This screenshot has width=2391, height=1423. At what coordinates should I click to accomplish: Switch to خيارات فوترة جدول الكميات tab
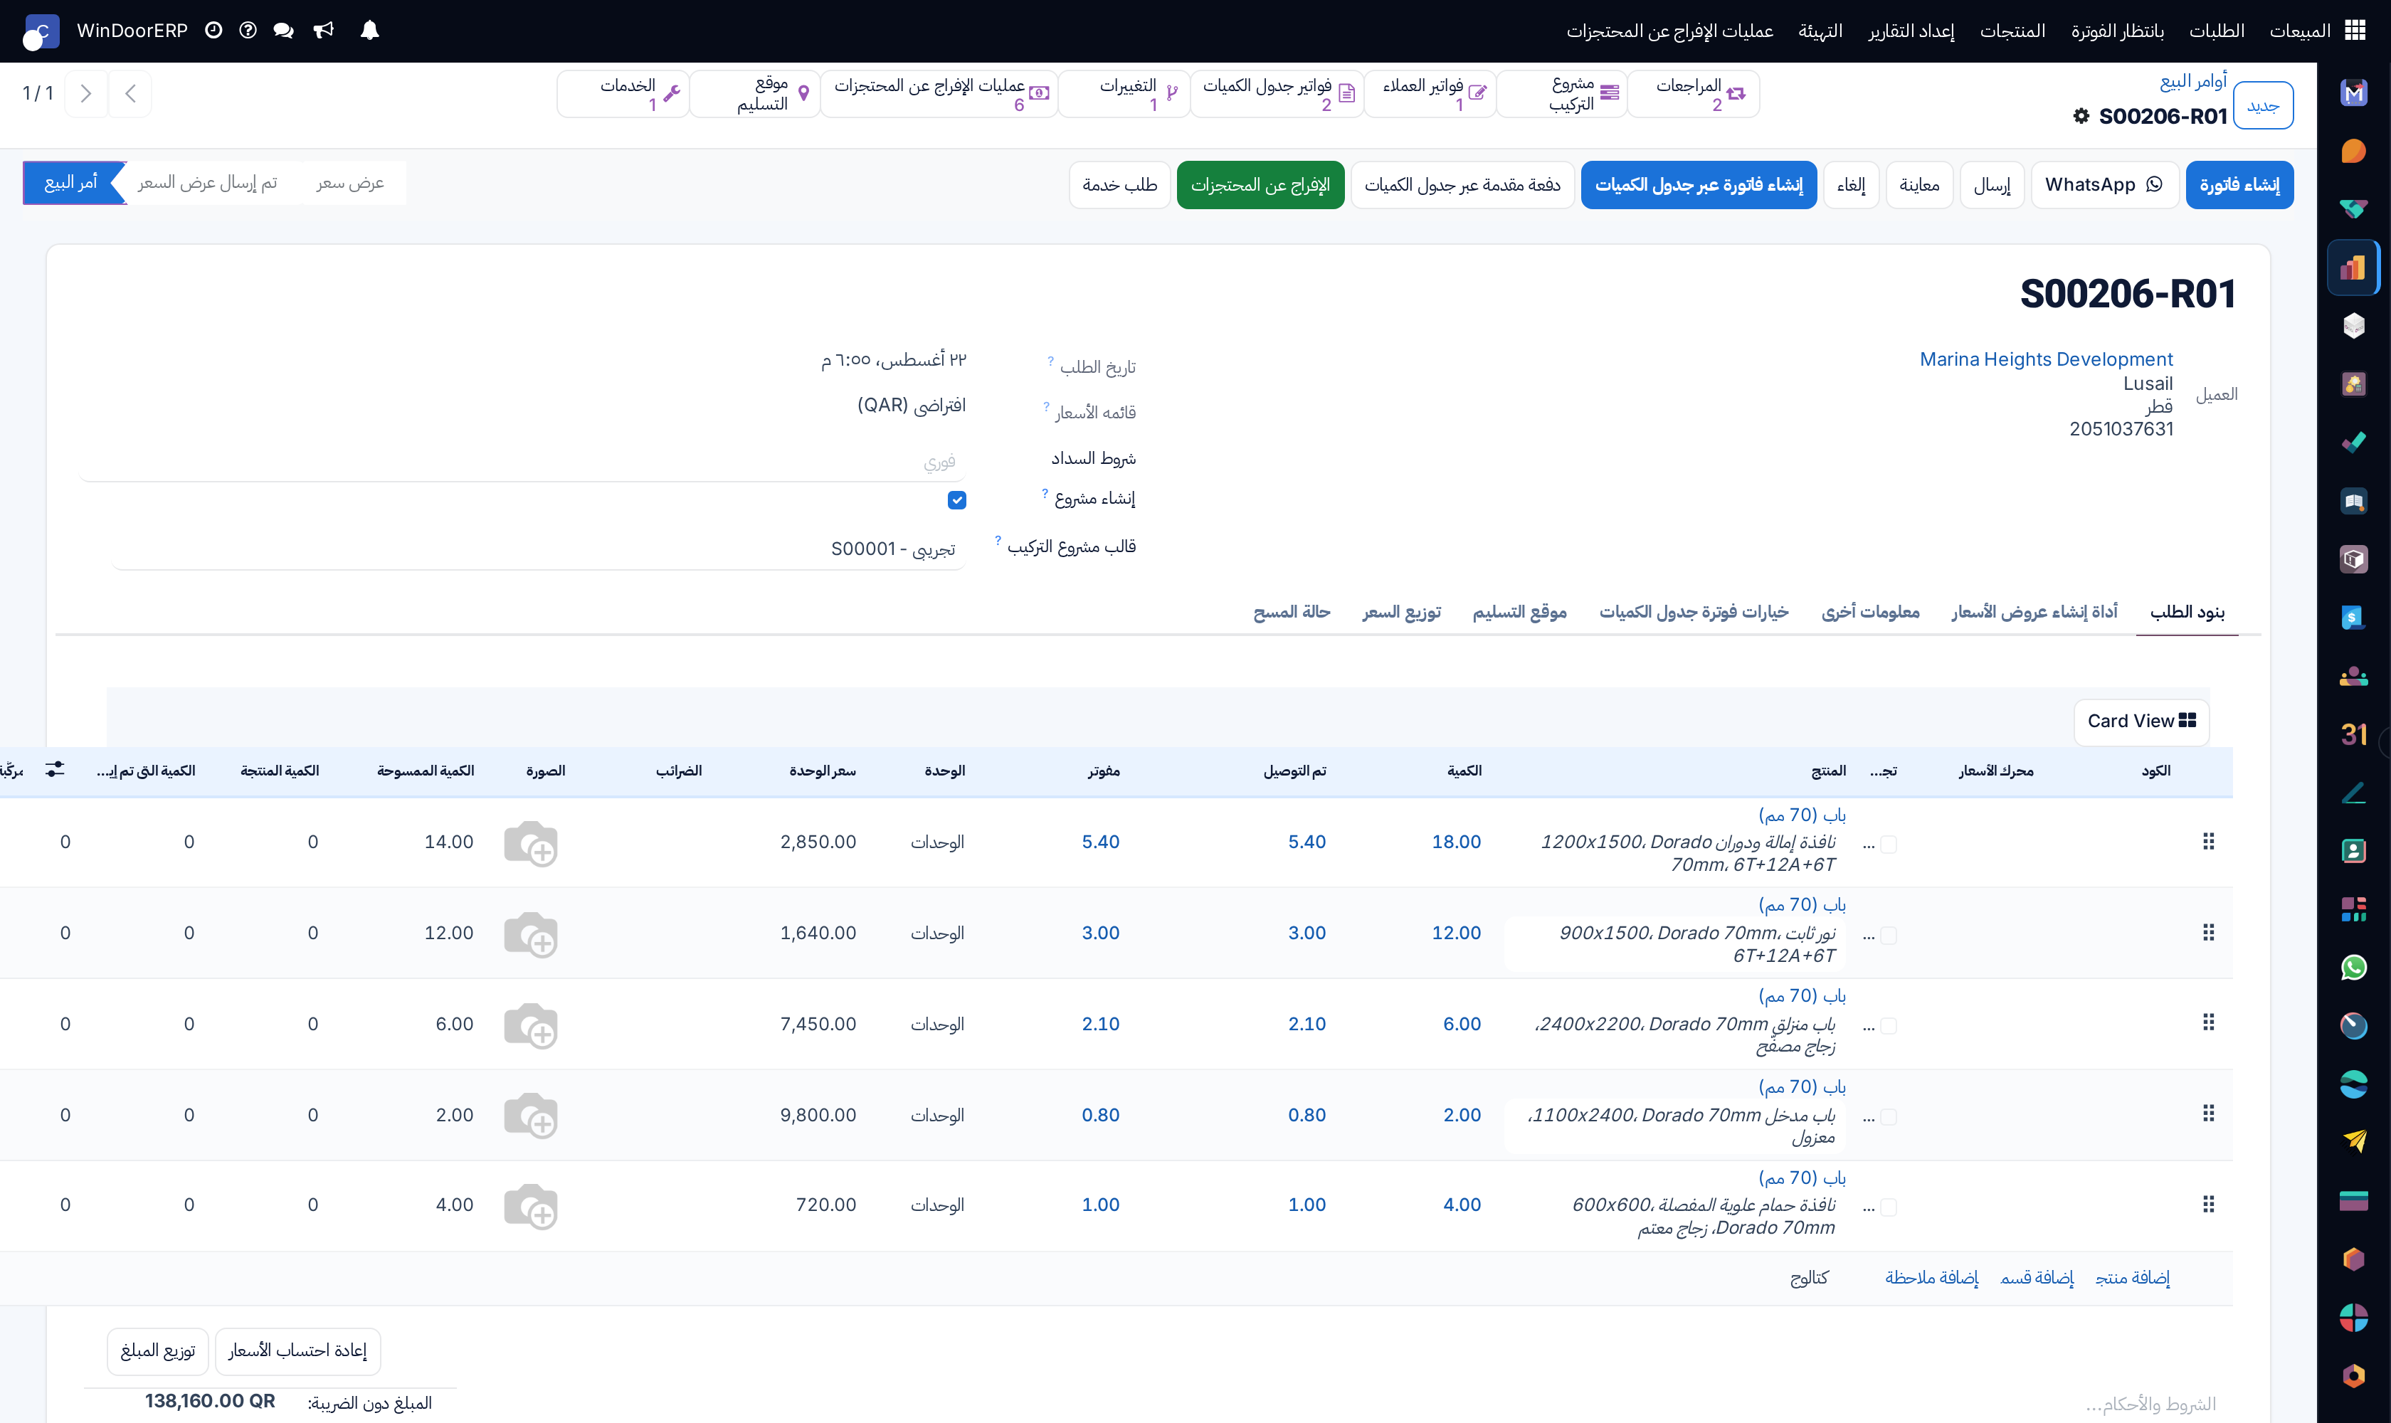[1694, 612]
